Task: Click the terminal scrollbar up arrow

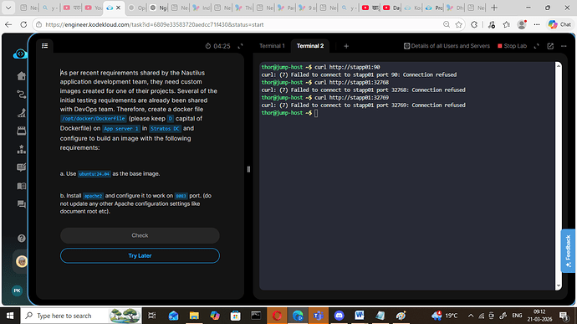Action: (559, 65)
